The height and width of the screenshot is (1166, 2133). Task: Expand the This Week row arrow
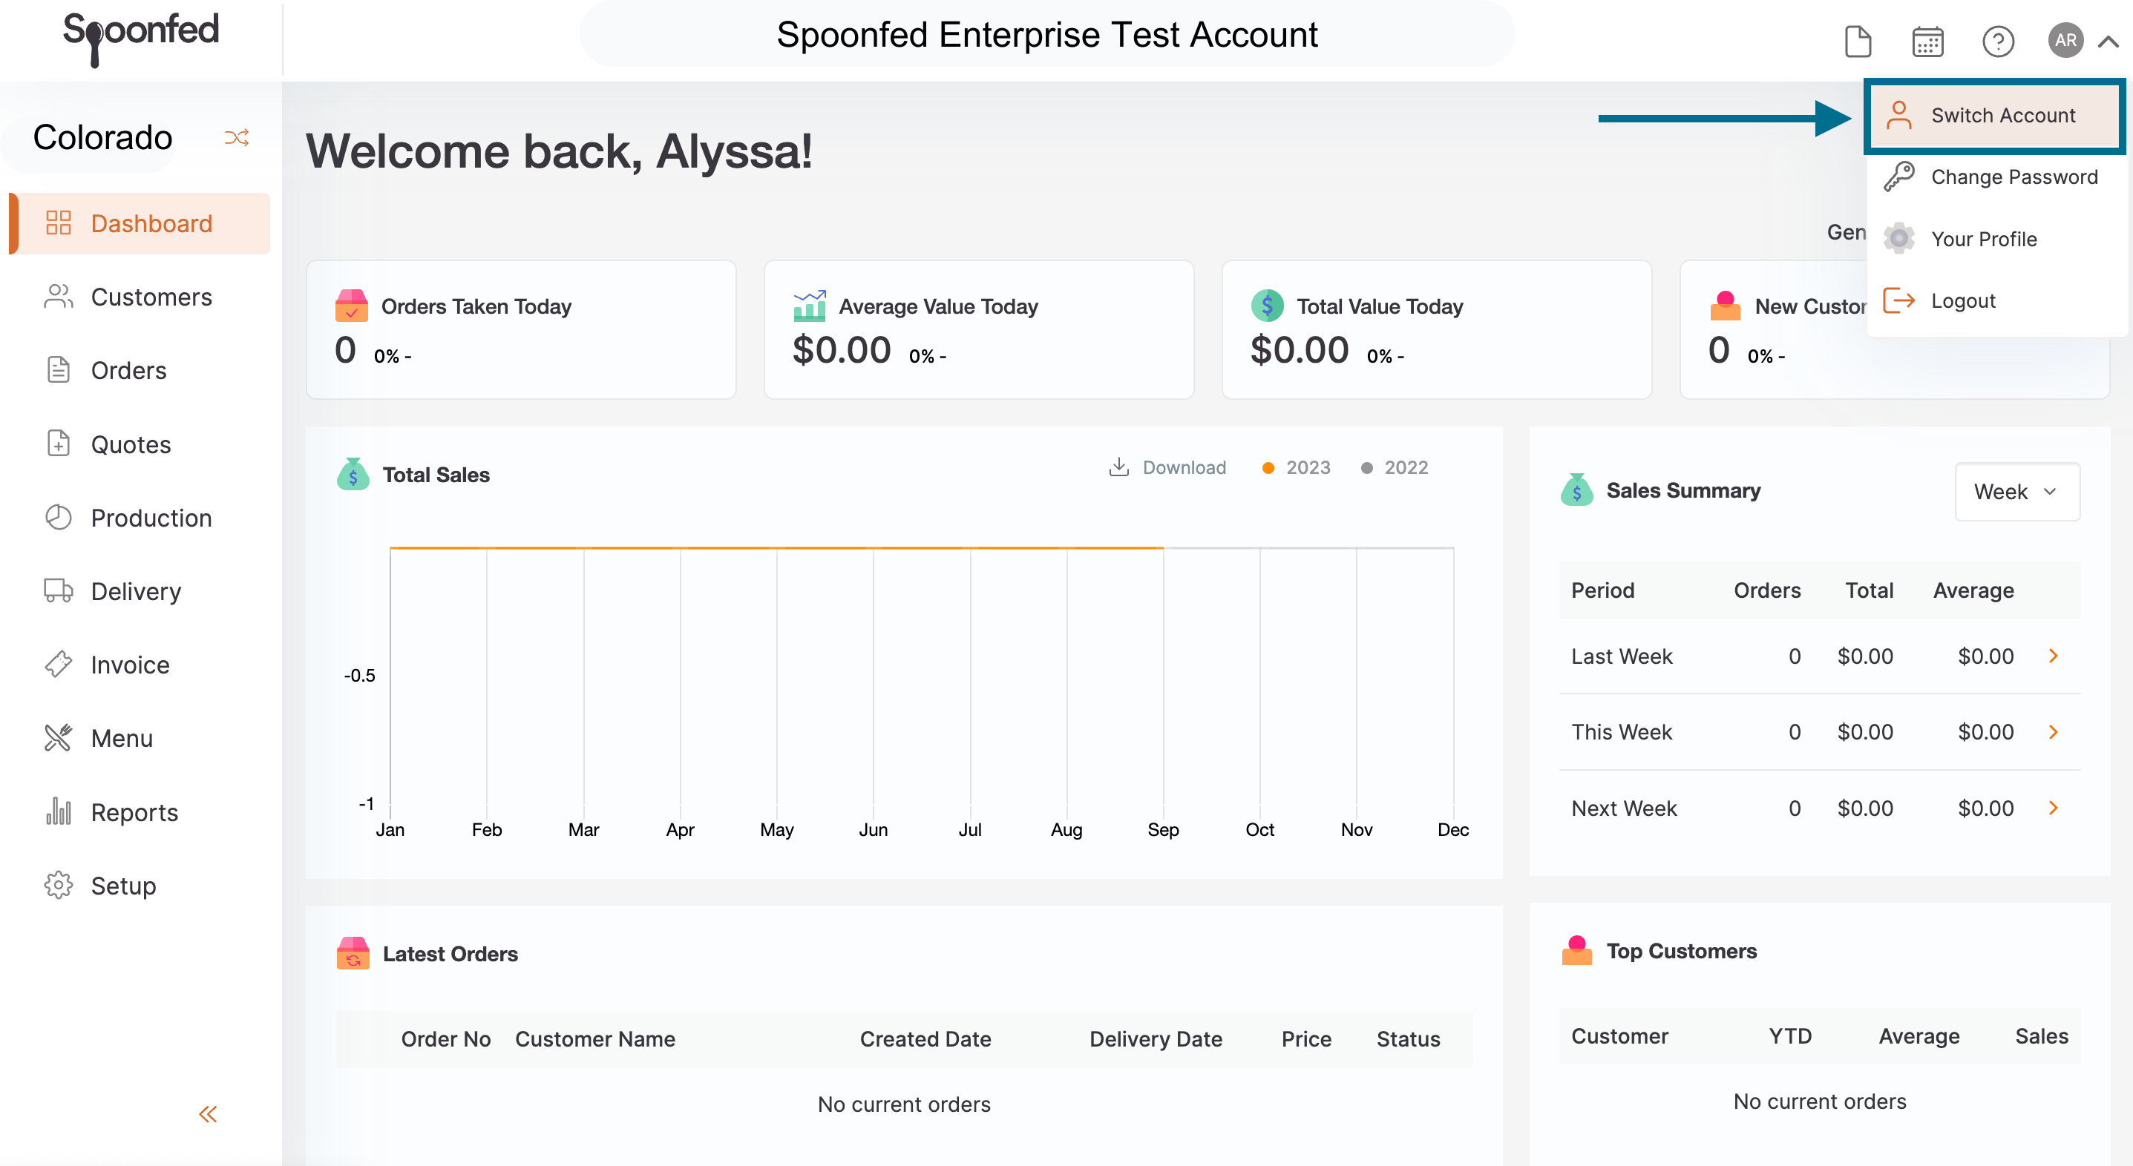pos(2054,731)
